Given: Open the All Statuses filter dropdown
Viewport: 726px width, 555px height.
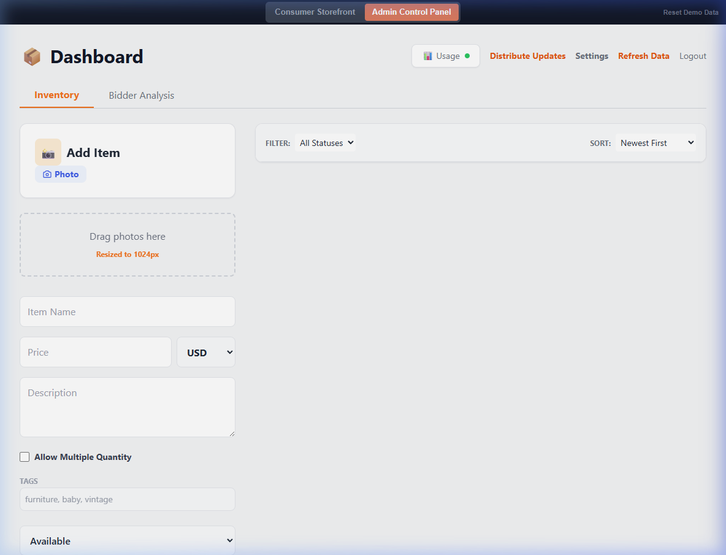Looking at the screenshot, I should click(x=325, y=142).
